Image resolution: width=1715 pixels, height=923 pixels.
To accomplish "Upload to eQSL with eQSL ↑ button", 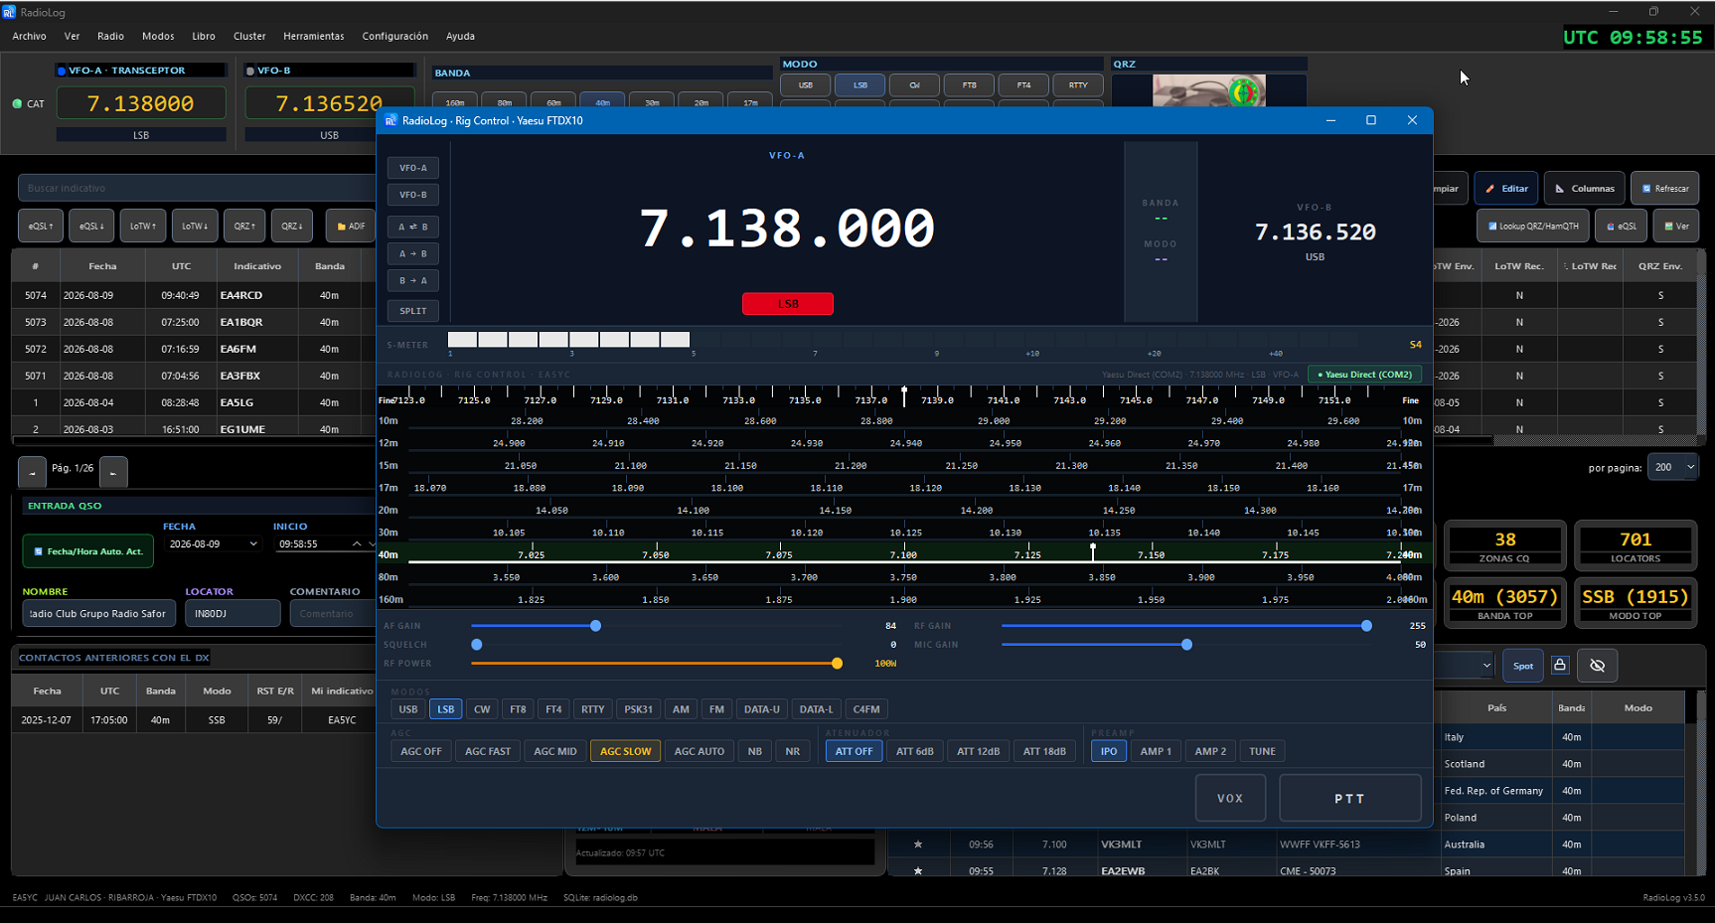I will 41,226.
